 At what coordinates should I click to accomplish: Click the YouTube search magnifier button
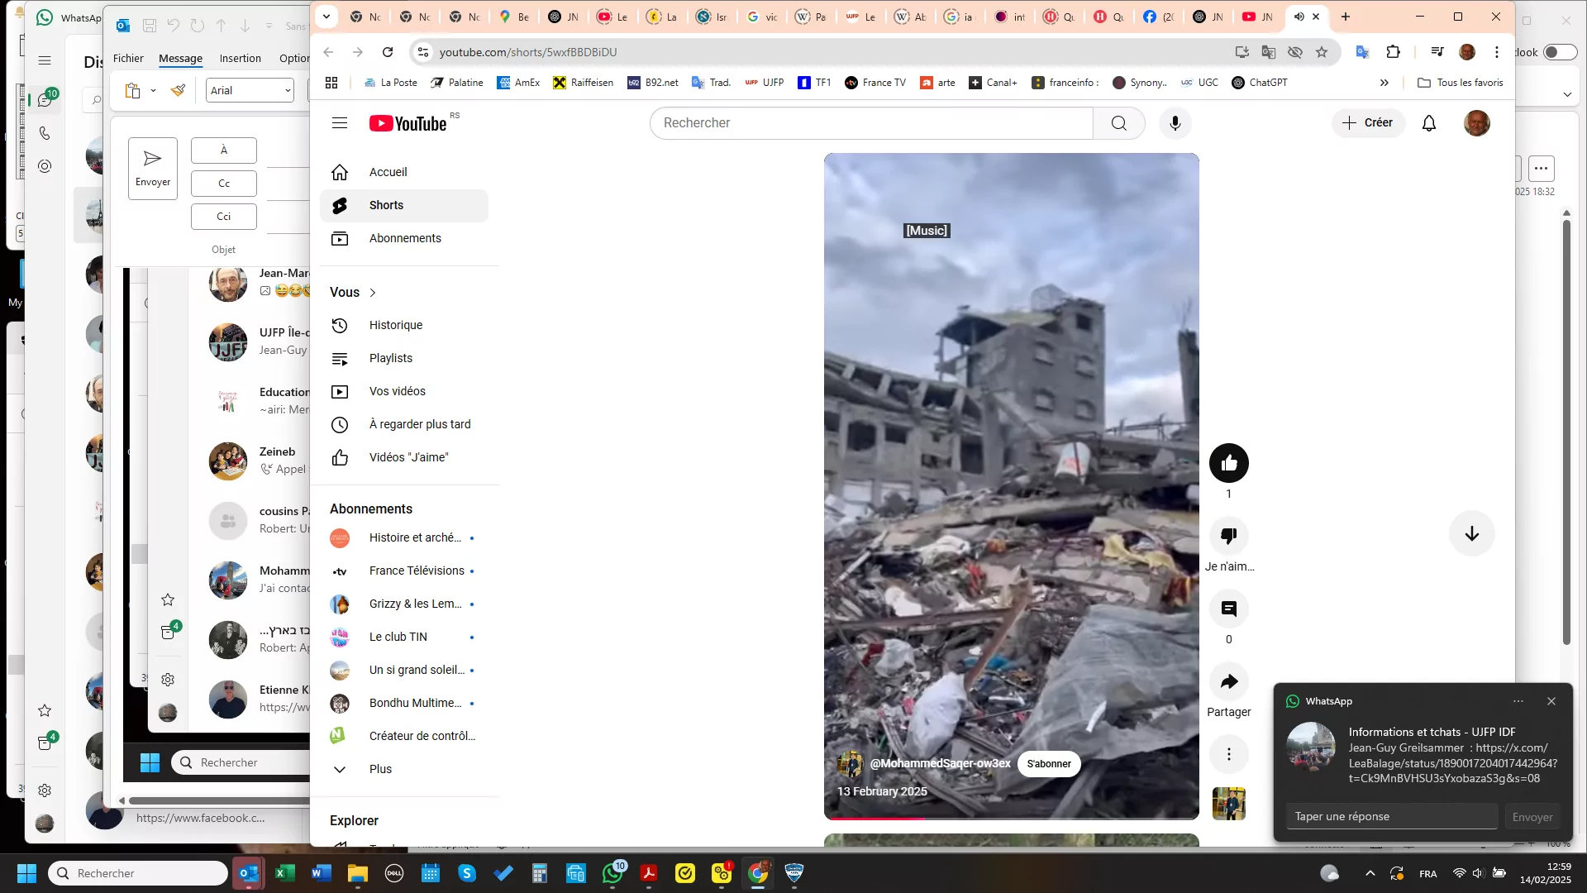click(x=1118, y=123)
